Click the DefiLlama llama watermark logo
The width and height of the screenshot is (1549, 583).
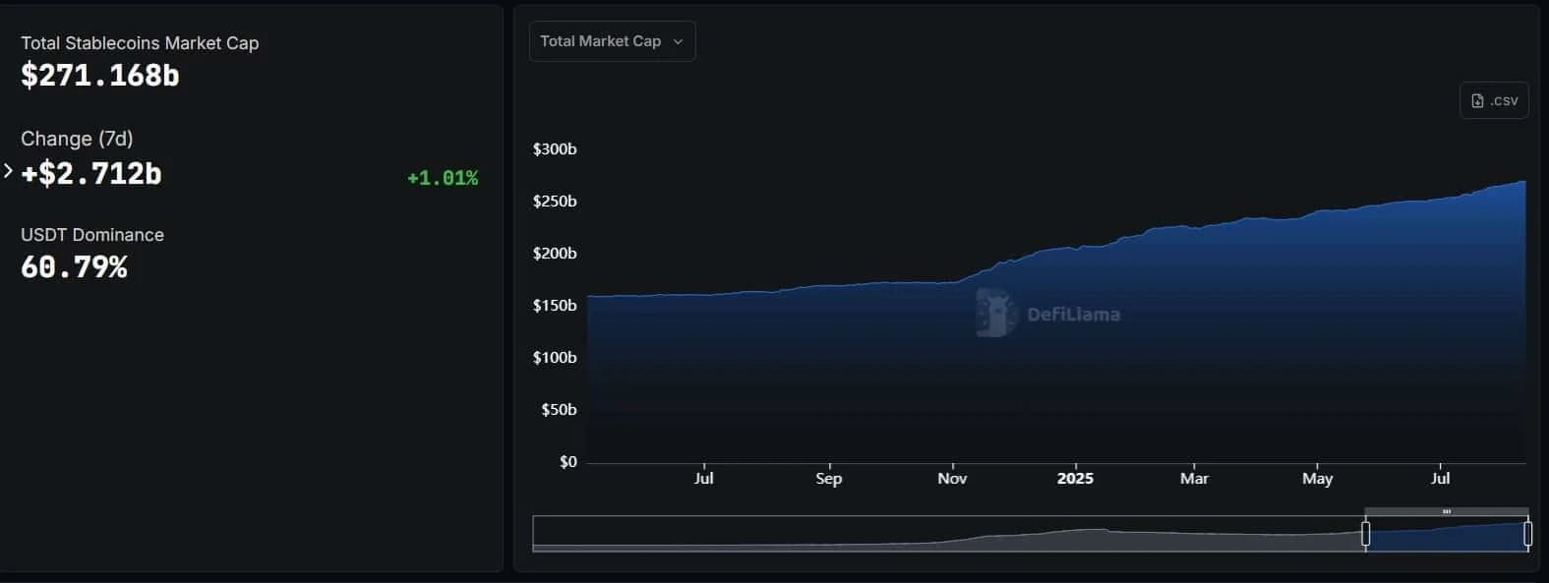click(996, 314)
